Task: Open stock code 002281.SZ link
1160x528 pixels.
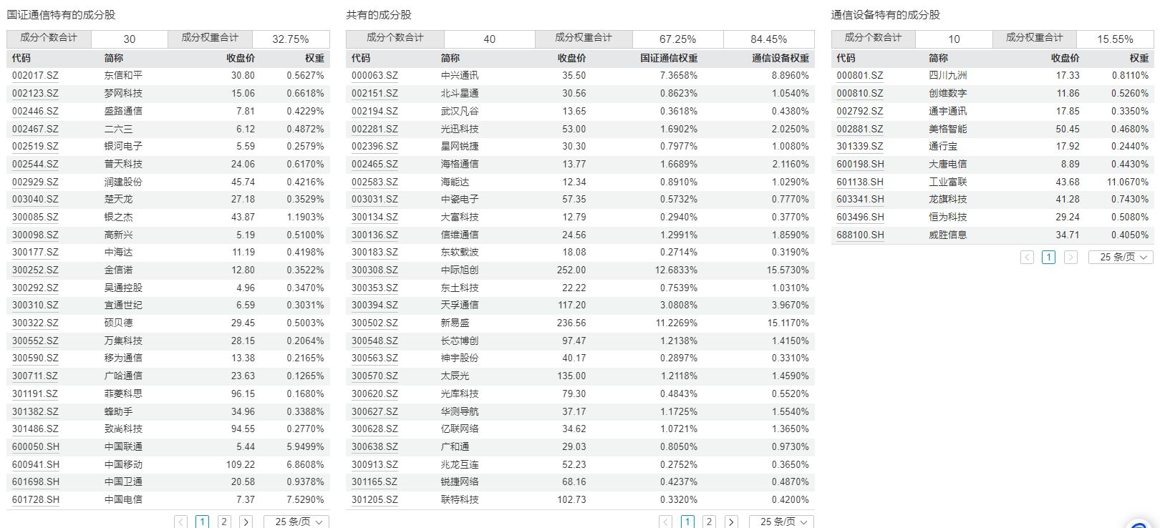Action: click(x=374, y=129)
